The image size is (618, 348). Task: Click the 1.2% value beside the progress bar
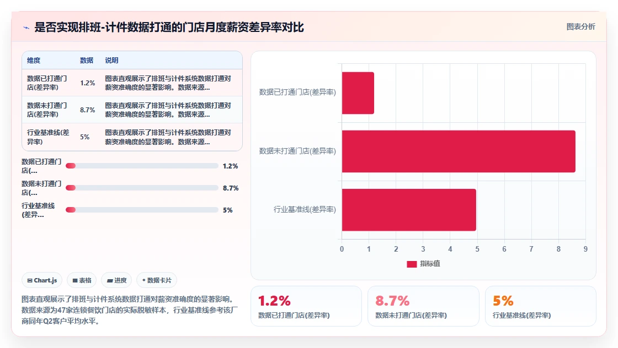point(230,166)
